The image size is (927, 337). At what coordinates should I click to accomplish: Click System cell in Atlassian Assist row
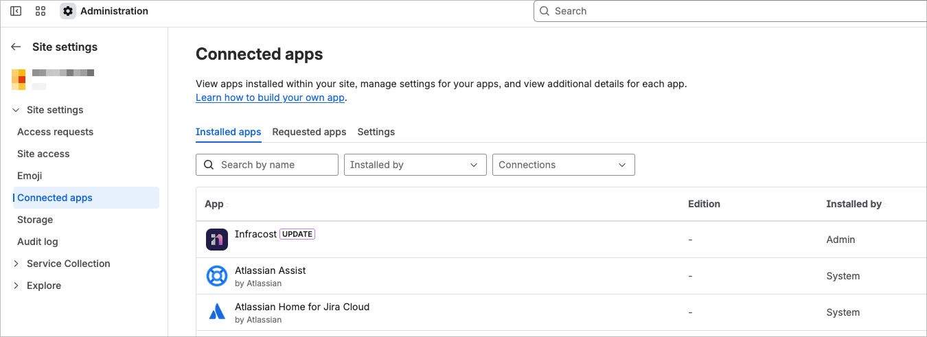click(843, 276)
